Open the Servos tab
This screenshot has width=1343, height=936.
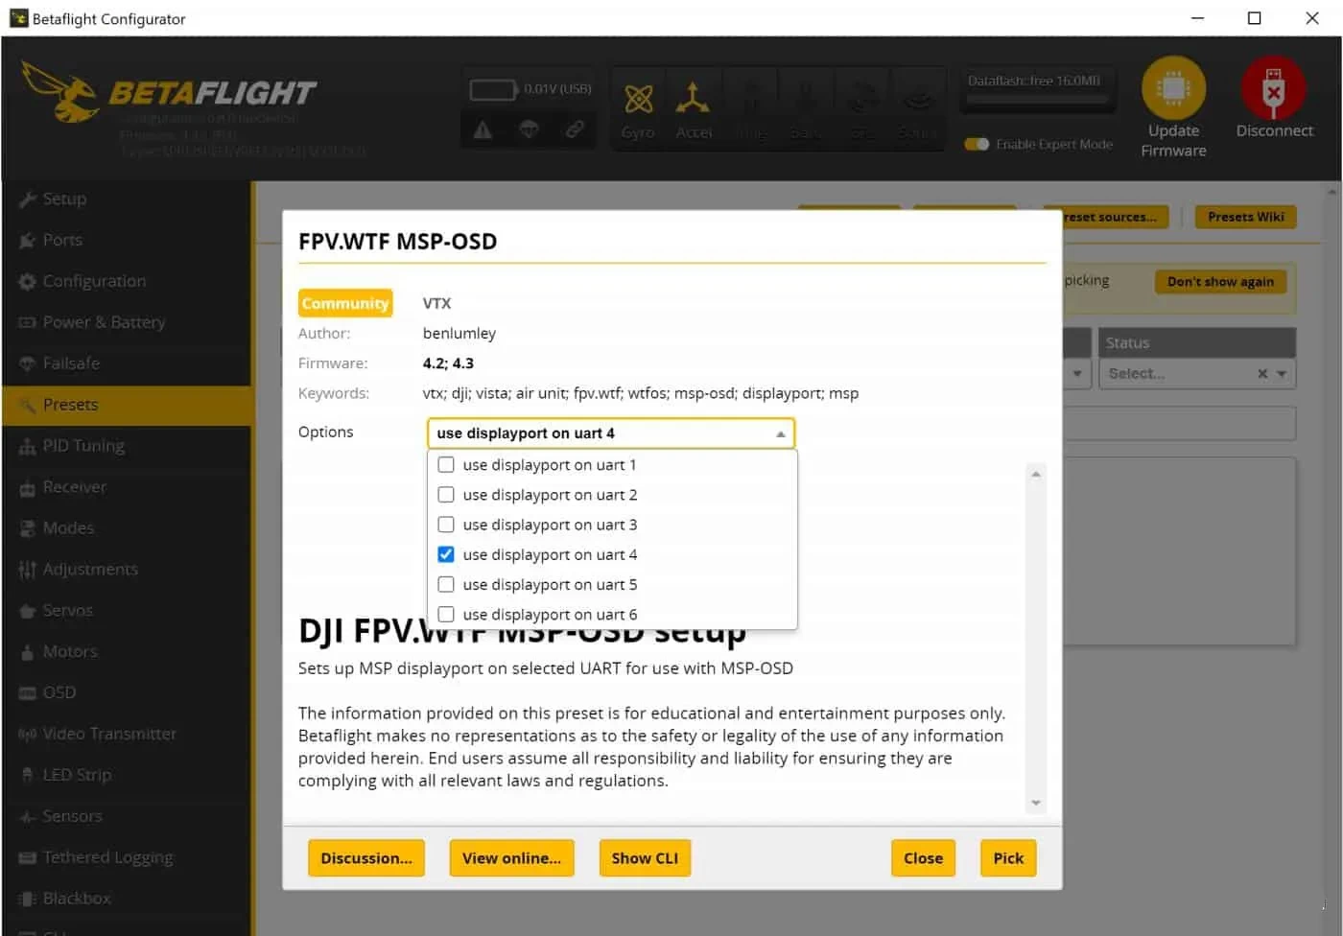[x=127, y=611]
